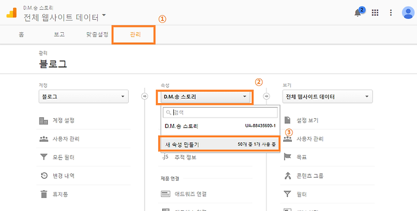
Task: Open the 계정 dropdown showing 블로그
Action: (83, 96)
